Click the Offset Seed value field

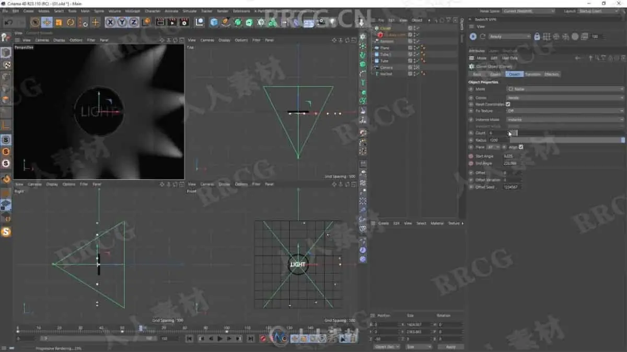click(512, 187)
